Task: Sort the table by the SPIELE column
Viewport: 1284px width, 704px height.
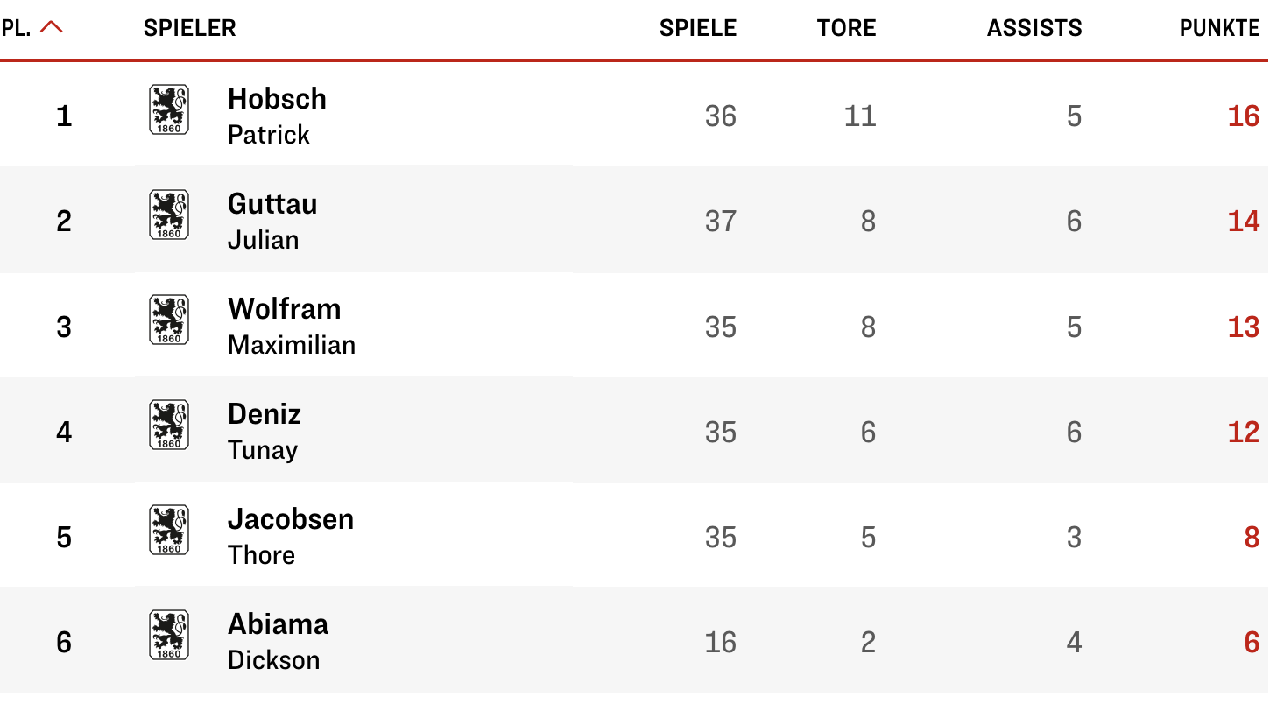Action: click(698, 28)
